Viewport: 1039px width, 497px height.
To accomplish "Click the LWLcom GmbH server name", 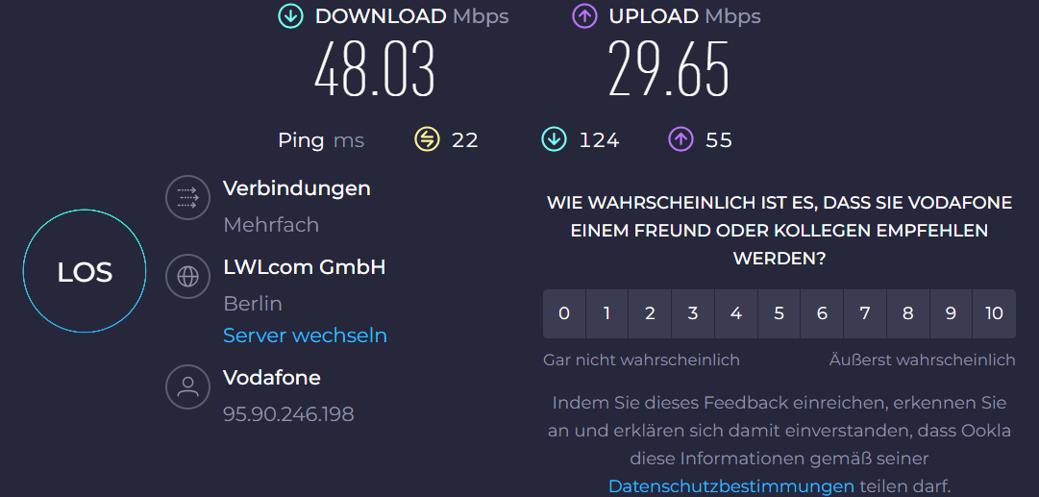I will point(304,267).
